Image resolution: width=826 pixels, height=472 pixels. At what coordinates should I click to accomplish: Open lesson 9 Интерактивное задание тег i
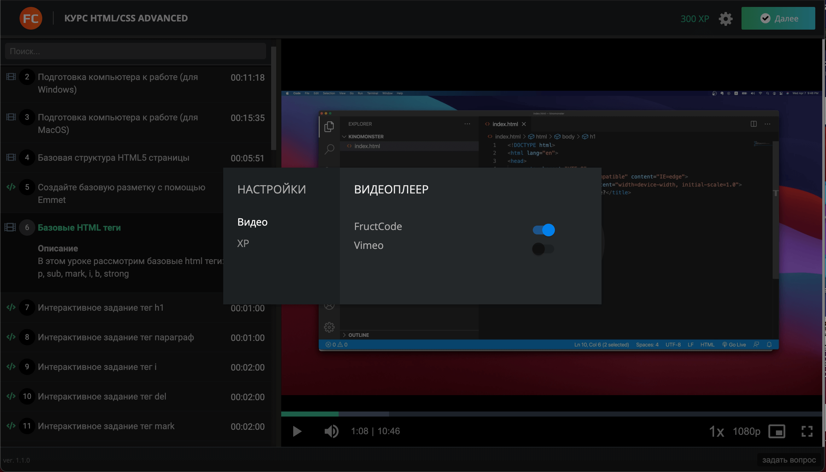[x=136, y=367]
